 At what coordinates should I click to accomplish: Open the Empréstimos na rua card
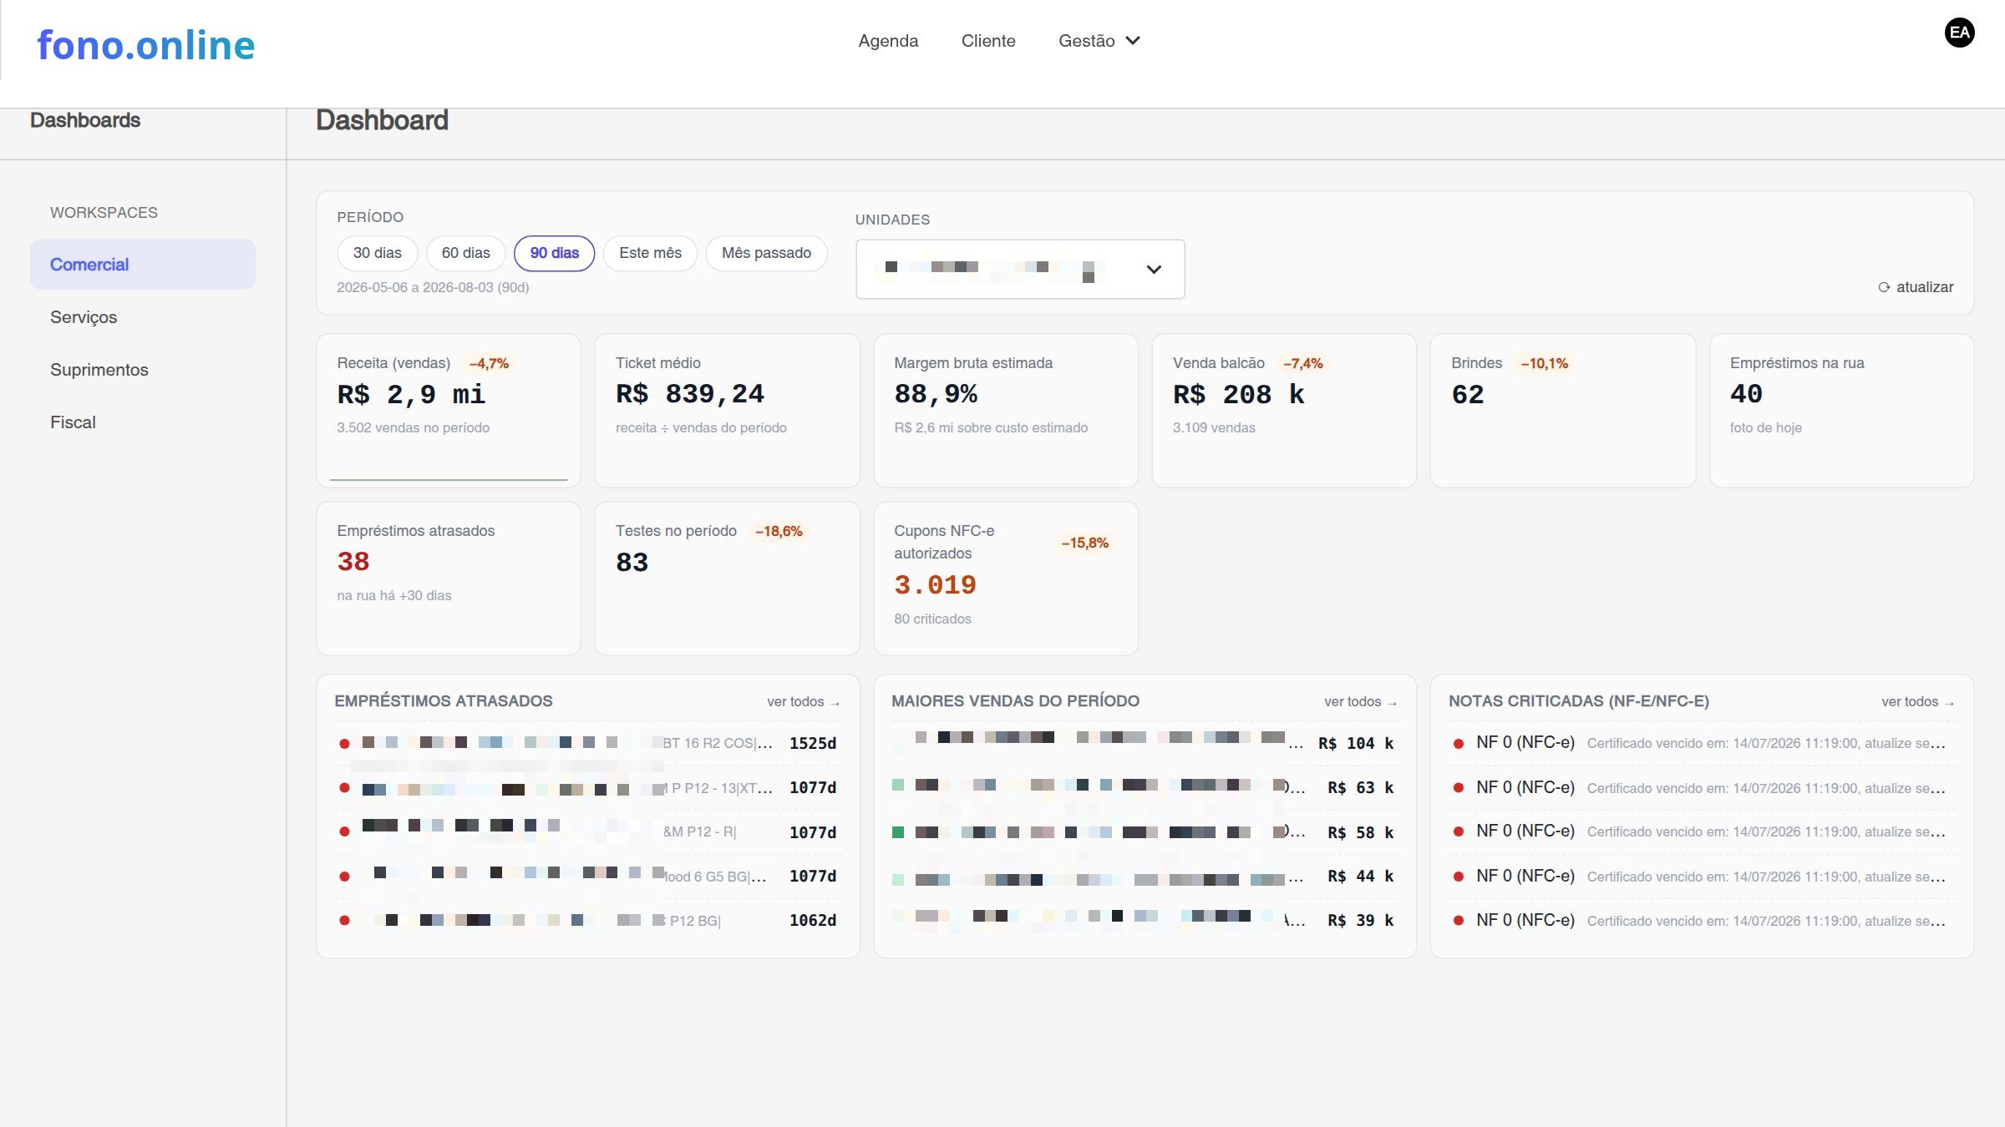point(1842,411)
